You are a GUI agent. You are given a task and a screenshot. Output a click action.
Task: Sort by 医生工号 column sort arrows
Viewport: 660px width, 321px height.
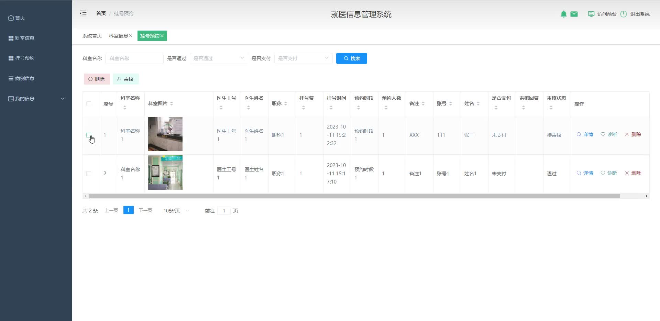(221, 108)
